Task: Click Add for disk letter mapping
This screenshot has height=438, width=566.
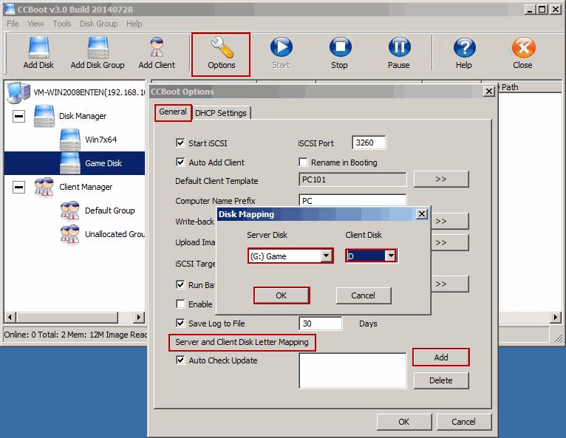Action: pos(441,357)
